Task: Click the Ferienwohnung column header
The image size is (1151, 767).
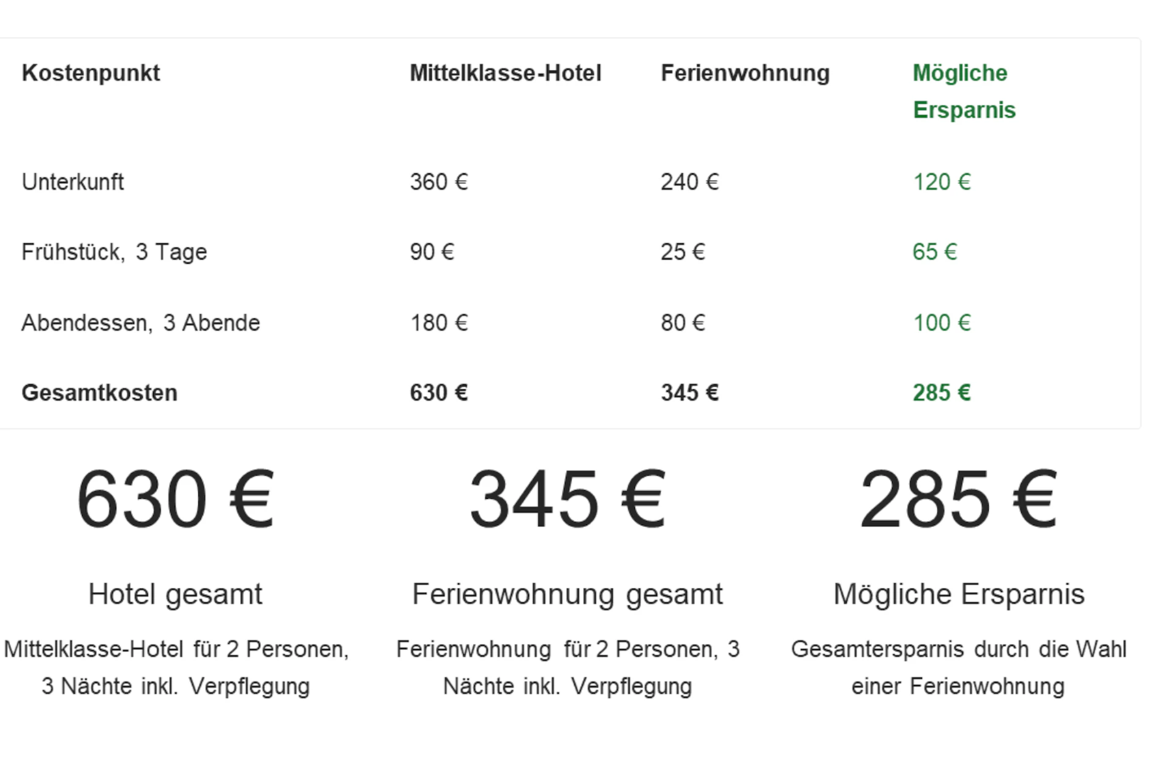Action: point(745,73)
